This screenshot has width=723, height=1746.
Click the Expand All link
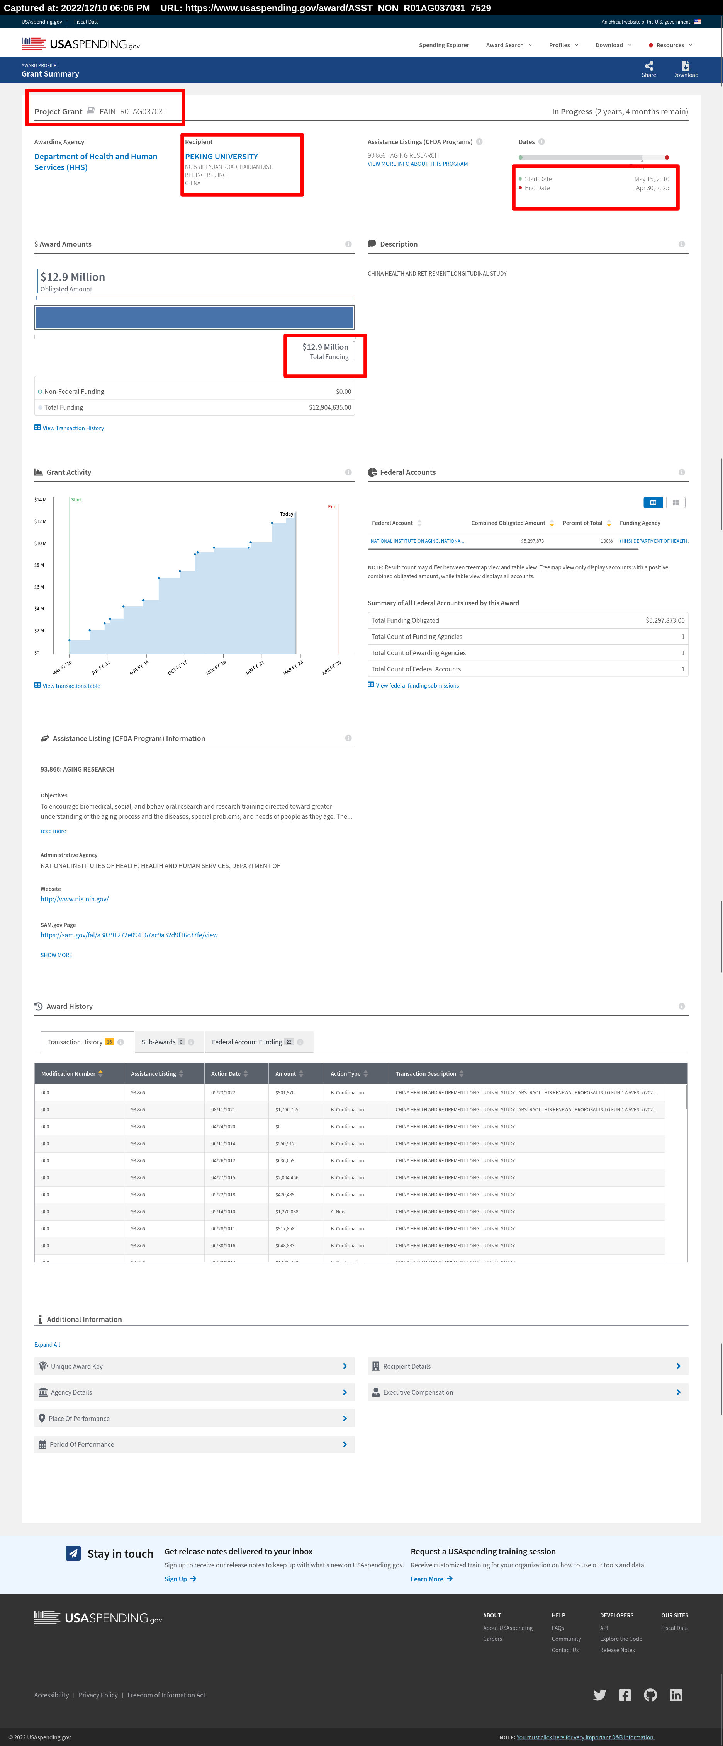tap(47, 1345)
